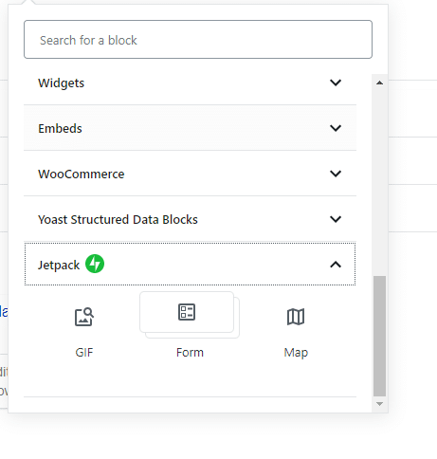Insert the GIF block icon
This screenshot has width=437, height=459.
click(x=84, y=317)
